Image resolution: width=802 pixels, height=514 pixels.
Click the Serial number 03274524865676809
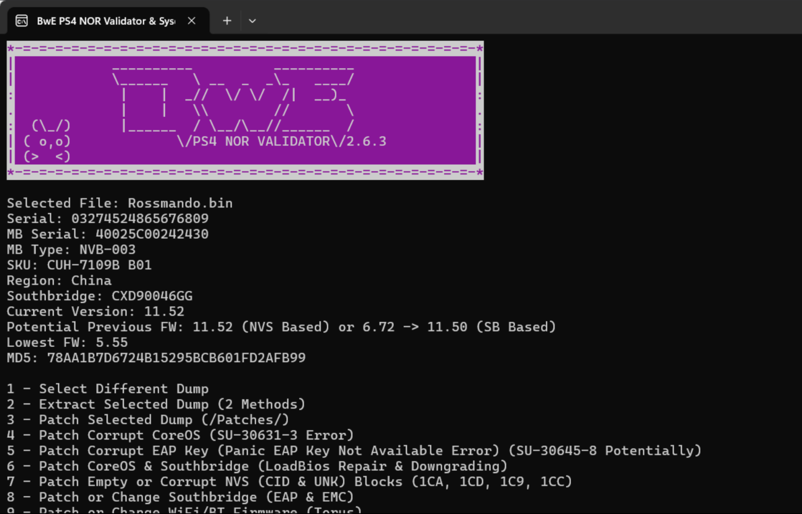[140, 218]
